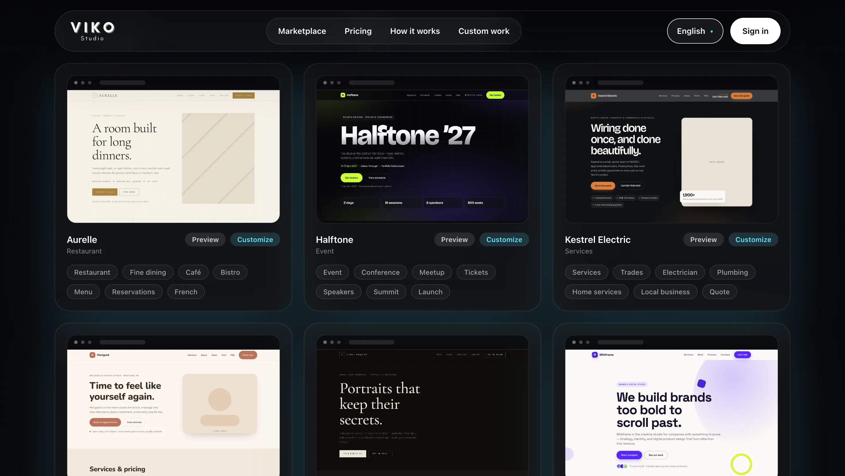Click the Aurelle template title
This screenshot has height=476, width=845.
(82, 239)
